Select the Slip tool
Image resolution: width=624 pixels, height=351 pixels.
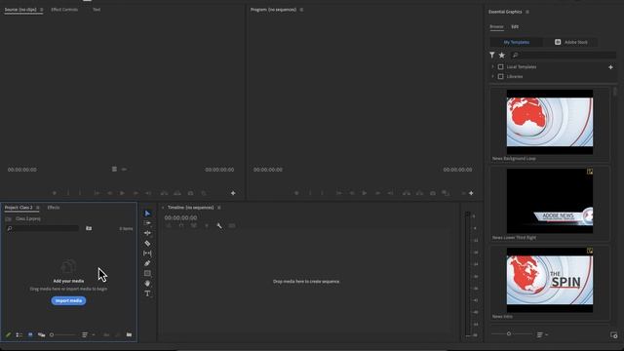click(x=147, y=253)
